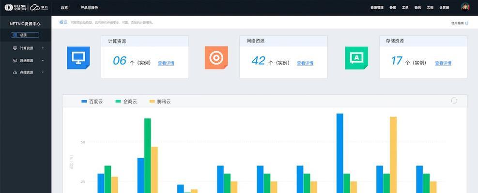Select 计算资源 label in the sidebar
Screen dimensions: 478x193
click(27, 48)
